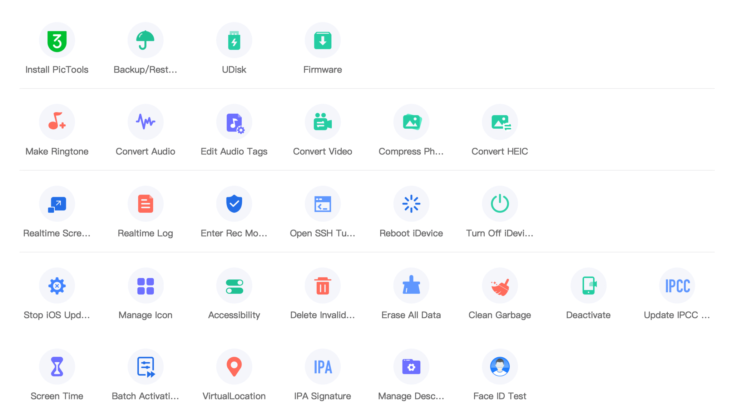The height and width of the screenshot is (412, 732).
Task: Click the "Convert Audio" label
Action: coord(145,152)
